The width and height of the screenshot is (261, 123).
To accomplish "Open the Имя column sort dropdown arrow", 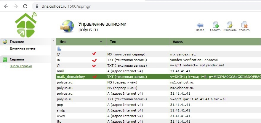I will [x=101, y=42].
